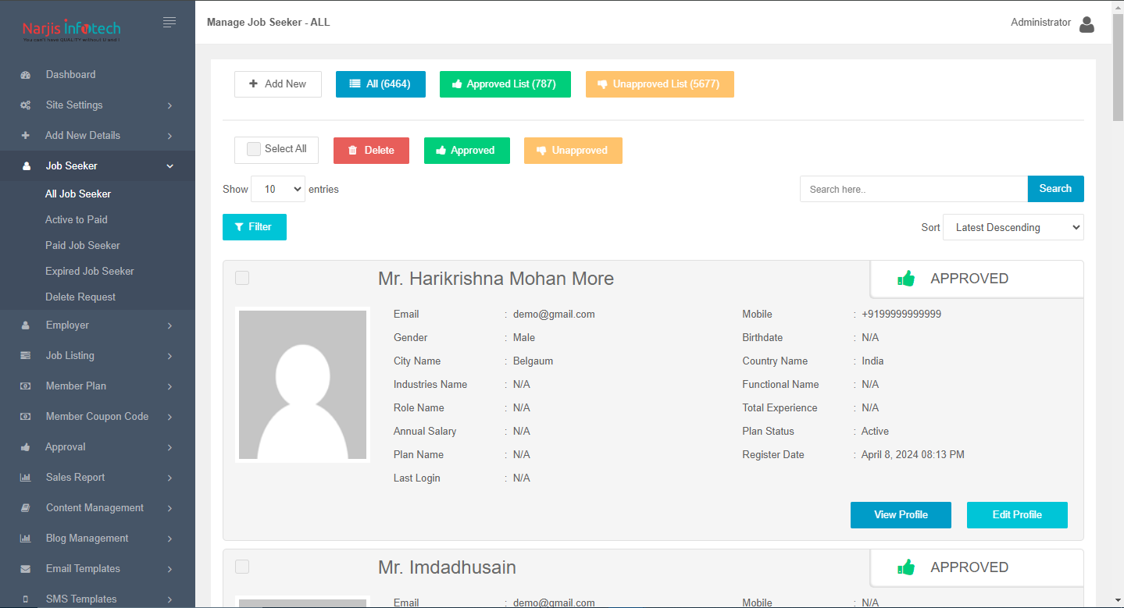Open the Filter button
1124x608 pixels.
255,227
